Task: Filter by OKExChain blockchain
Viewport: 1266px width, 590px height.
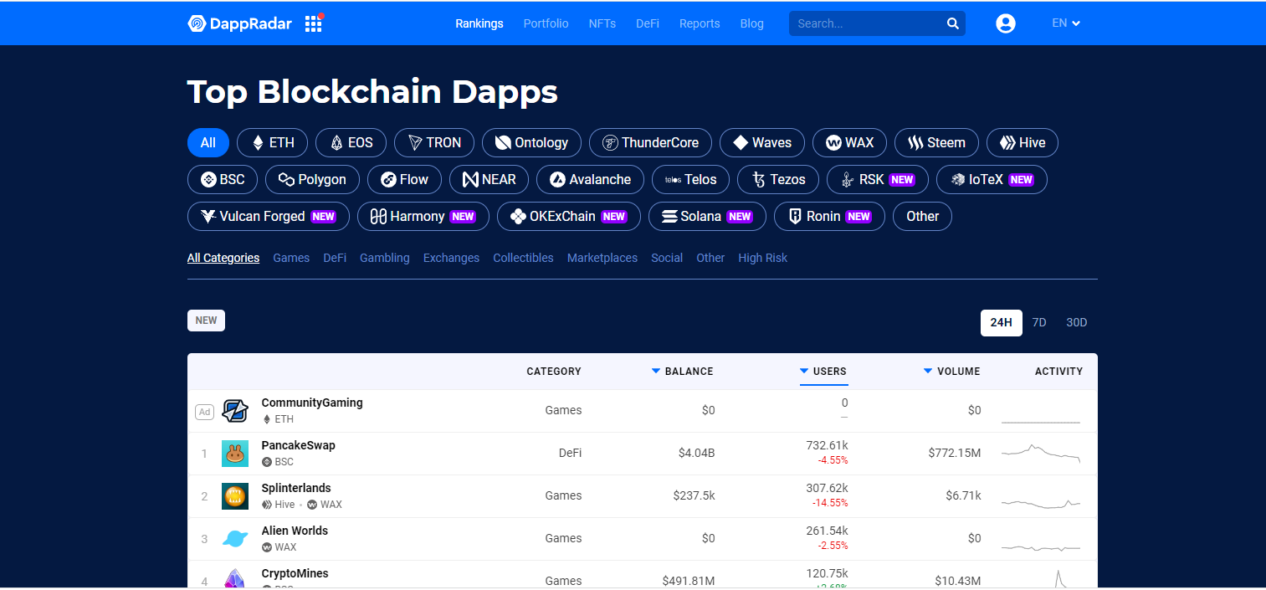Action: pos(569,216)
